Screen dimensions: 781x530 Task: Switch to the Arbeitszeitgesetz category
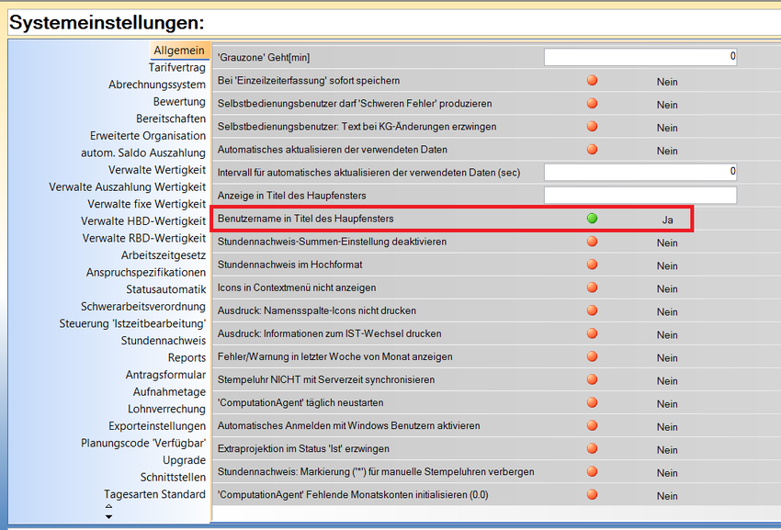click(x=163, y=255)
